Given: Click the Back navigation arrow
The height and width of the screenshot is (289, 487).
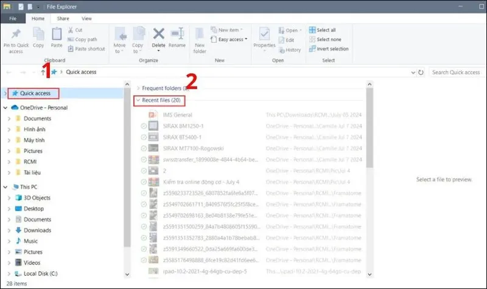Looking at the screenshot, I should coord(9,72).
